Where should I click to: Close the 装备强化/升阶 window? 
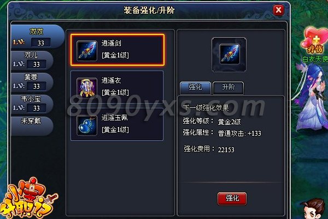pyautogui.click(x=279, y=10)
